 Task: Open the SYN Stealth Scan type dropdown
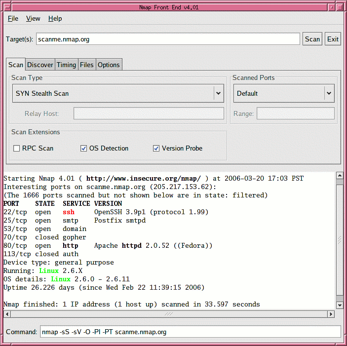[118, 93]
